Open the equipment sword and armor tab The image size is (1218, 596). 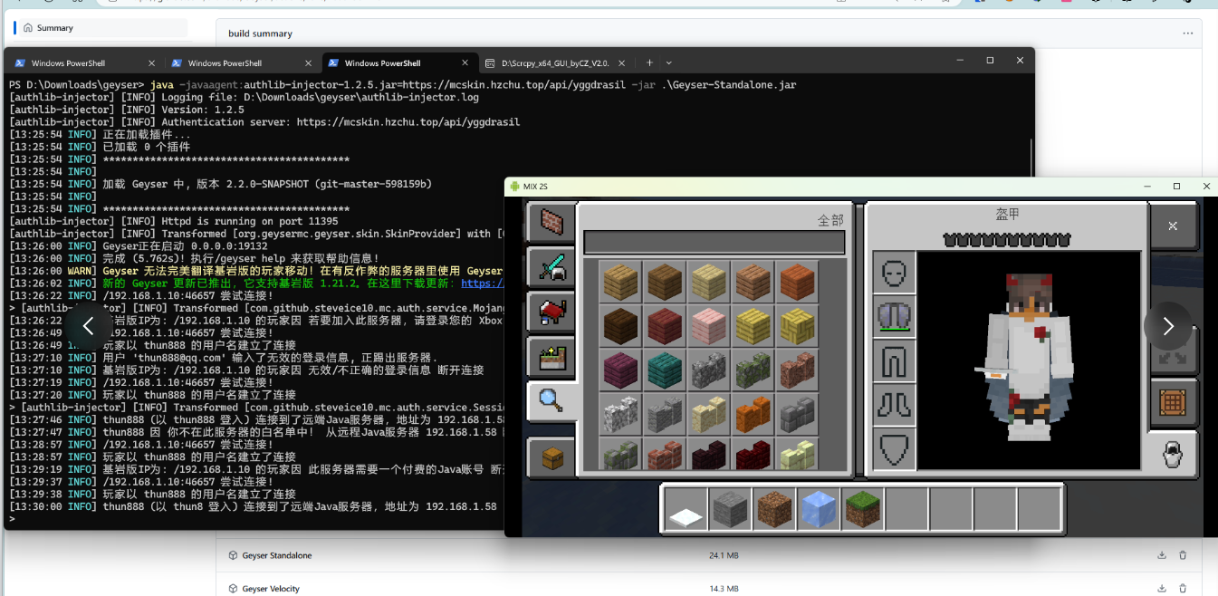point(551,268)
